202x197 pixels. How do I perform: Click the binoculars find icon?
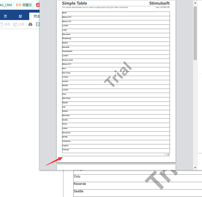tap(30, 24)
